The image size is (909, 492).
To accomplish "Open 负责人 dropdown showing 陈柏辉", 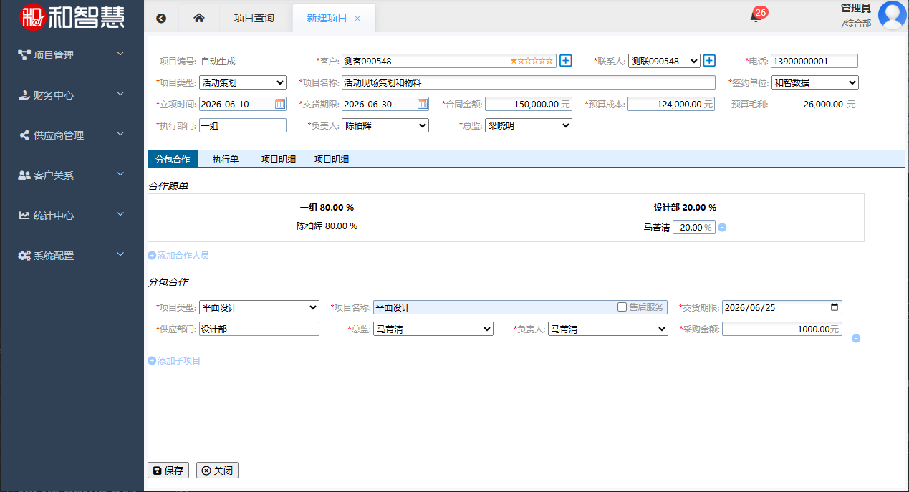I will click(385, 125).
